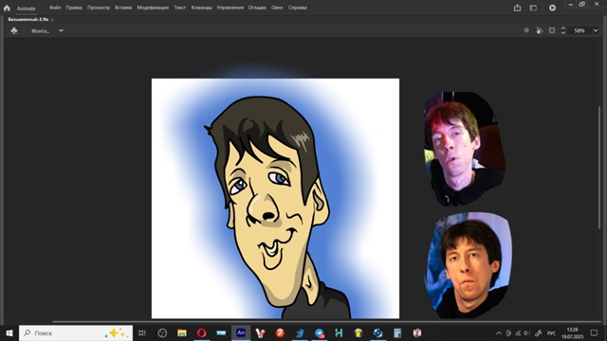Click the Test Movie play button
607x341 pixels.
click(552, 8)
